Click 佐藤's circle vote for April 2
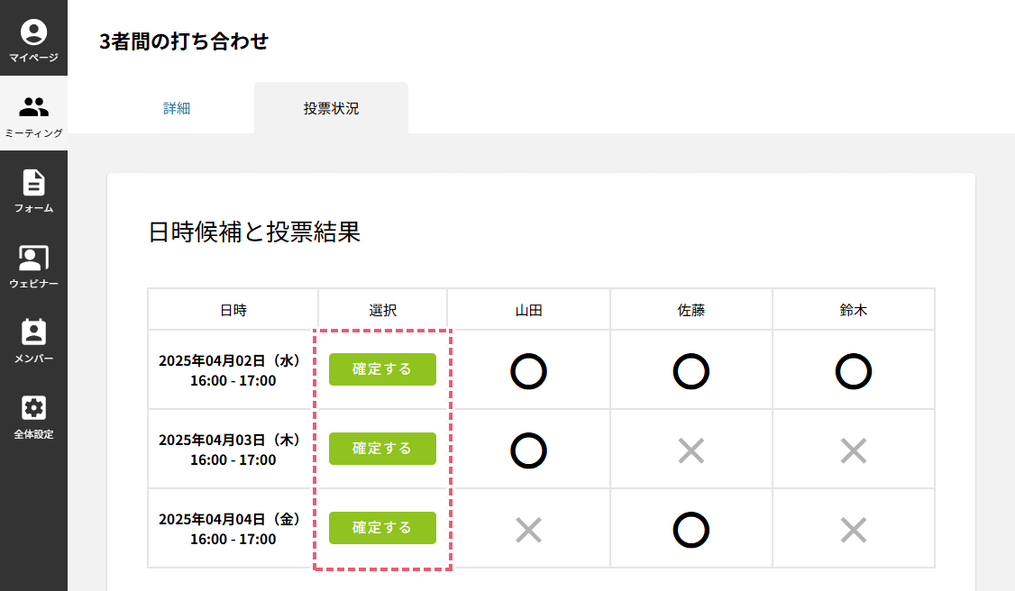 pos(691,371)
